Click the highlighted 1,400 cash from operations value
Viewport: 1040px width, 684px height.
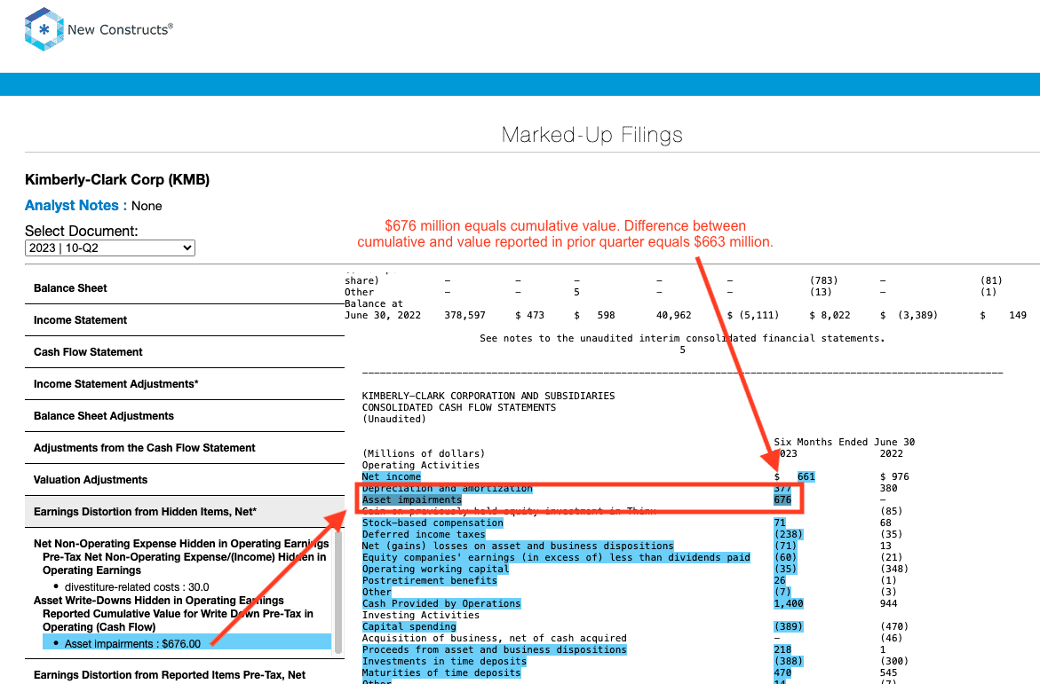click(x=789, y=604)
